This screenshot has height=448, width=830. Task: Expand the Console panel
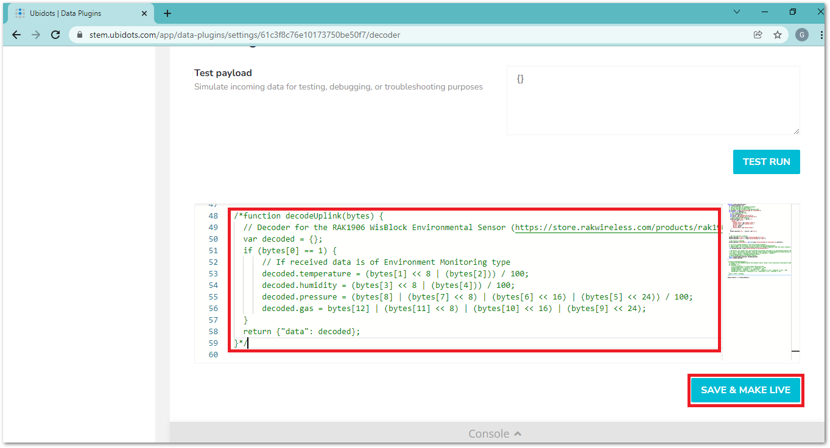click(x=494, y=433)
